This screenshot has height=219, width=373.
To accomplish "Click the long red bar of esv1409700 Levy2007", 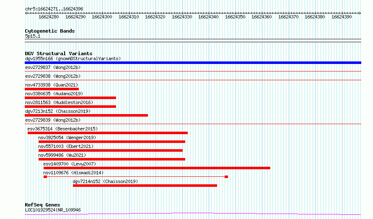I will coord(157,168).
